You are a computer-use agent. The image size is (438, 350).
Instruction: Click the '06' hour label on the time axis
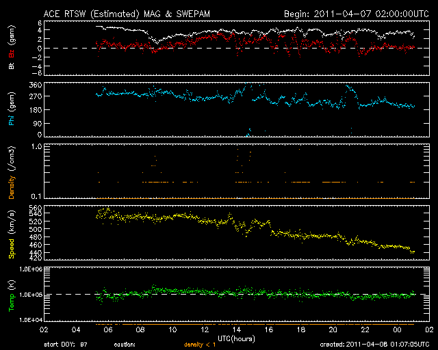(x=108, y=329)
